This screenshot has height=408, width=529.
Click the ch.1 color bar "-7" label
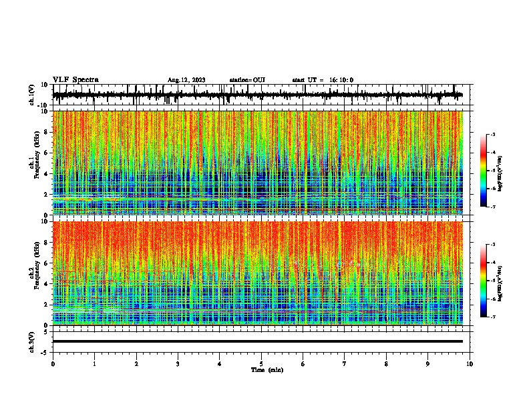pos(493,207)
